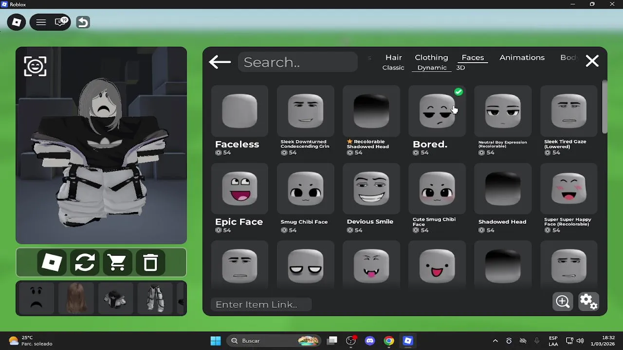Viewport: 623px width, 350px height.
Task: Open the weather widget showing 25°C
Action: 30,341
